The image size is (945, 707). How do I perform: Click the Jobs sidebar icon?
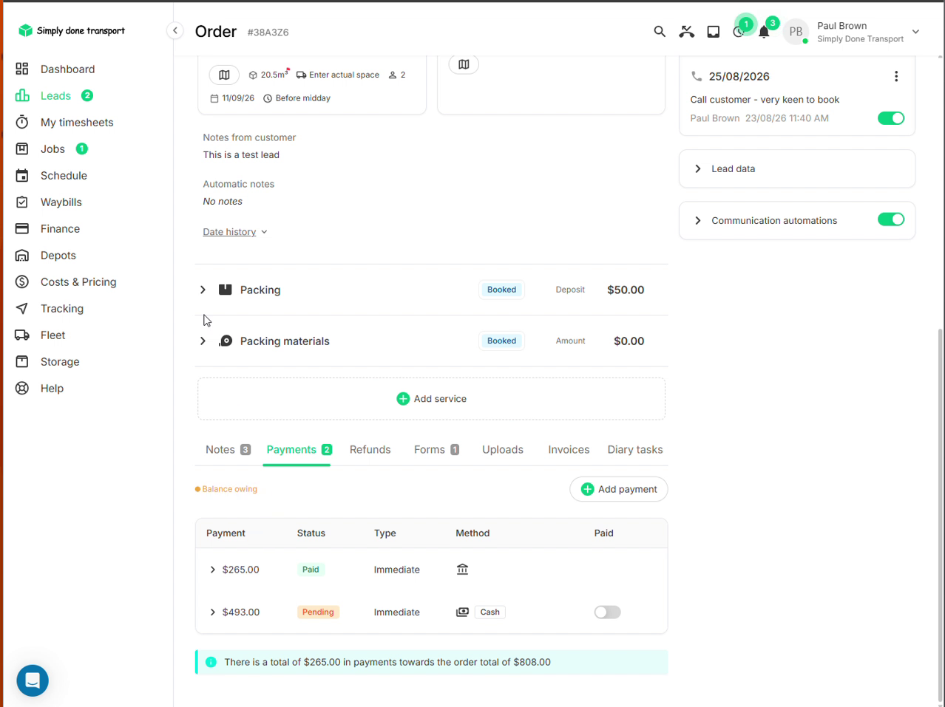coord(22,148)
